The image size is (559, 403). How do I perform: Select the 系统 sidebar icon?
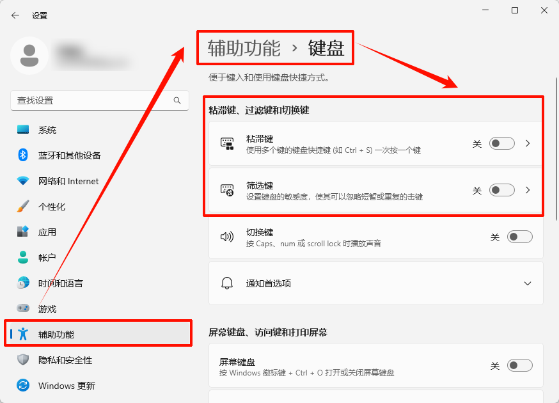tap(22, 130)
